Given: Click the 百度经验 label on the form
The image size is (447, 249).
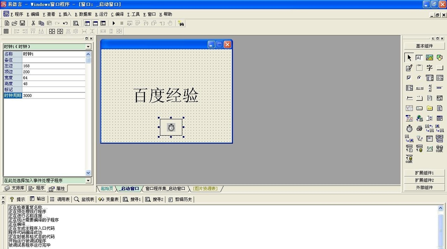Looking at the screenshot, I should pos(166,95).
